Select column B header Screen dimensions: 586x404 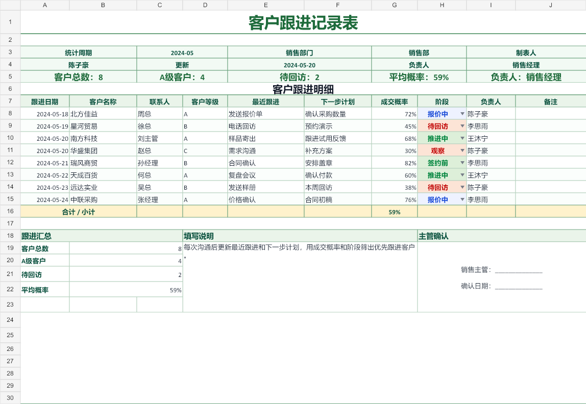click(103, 5)
